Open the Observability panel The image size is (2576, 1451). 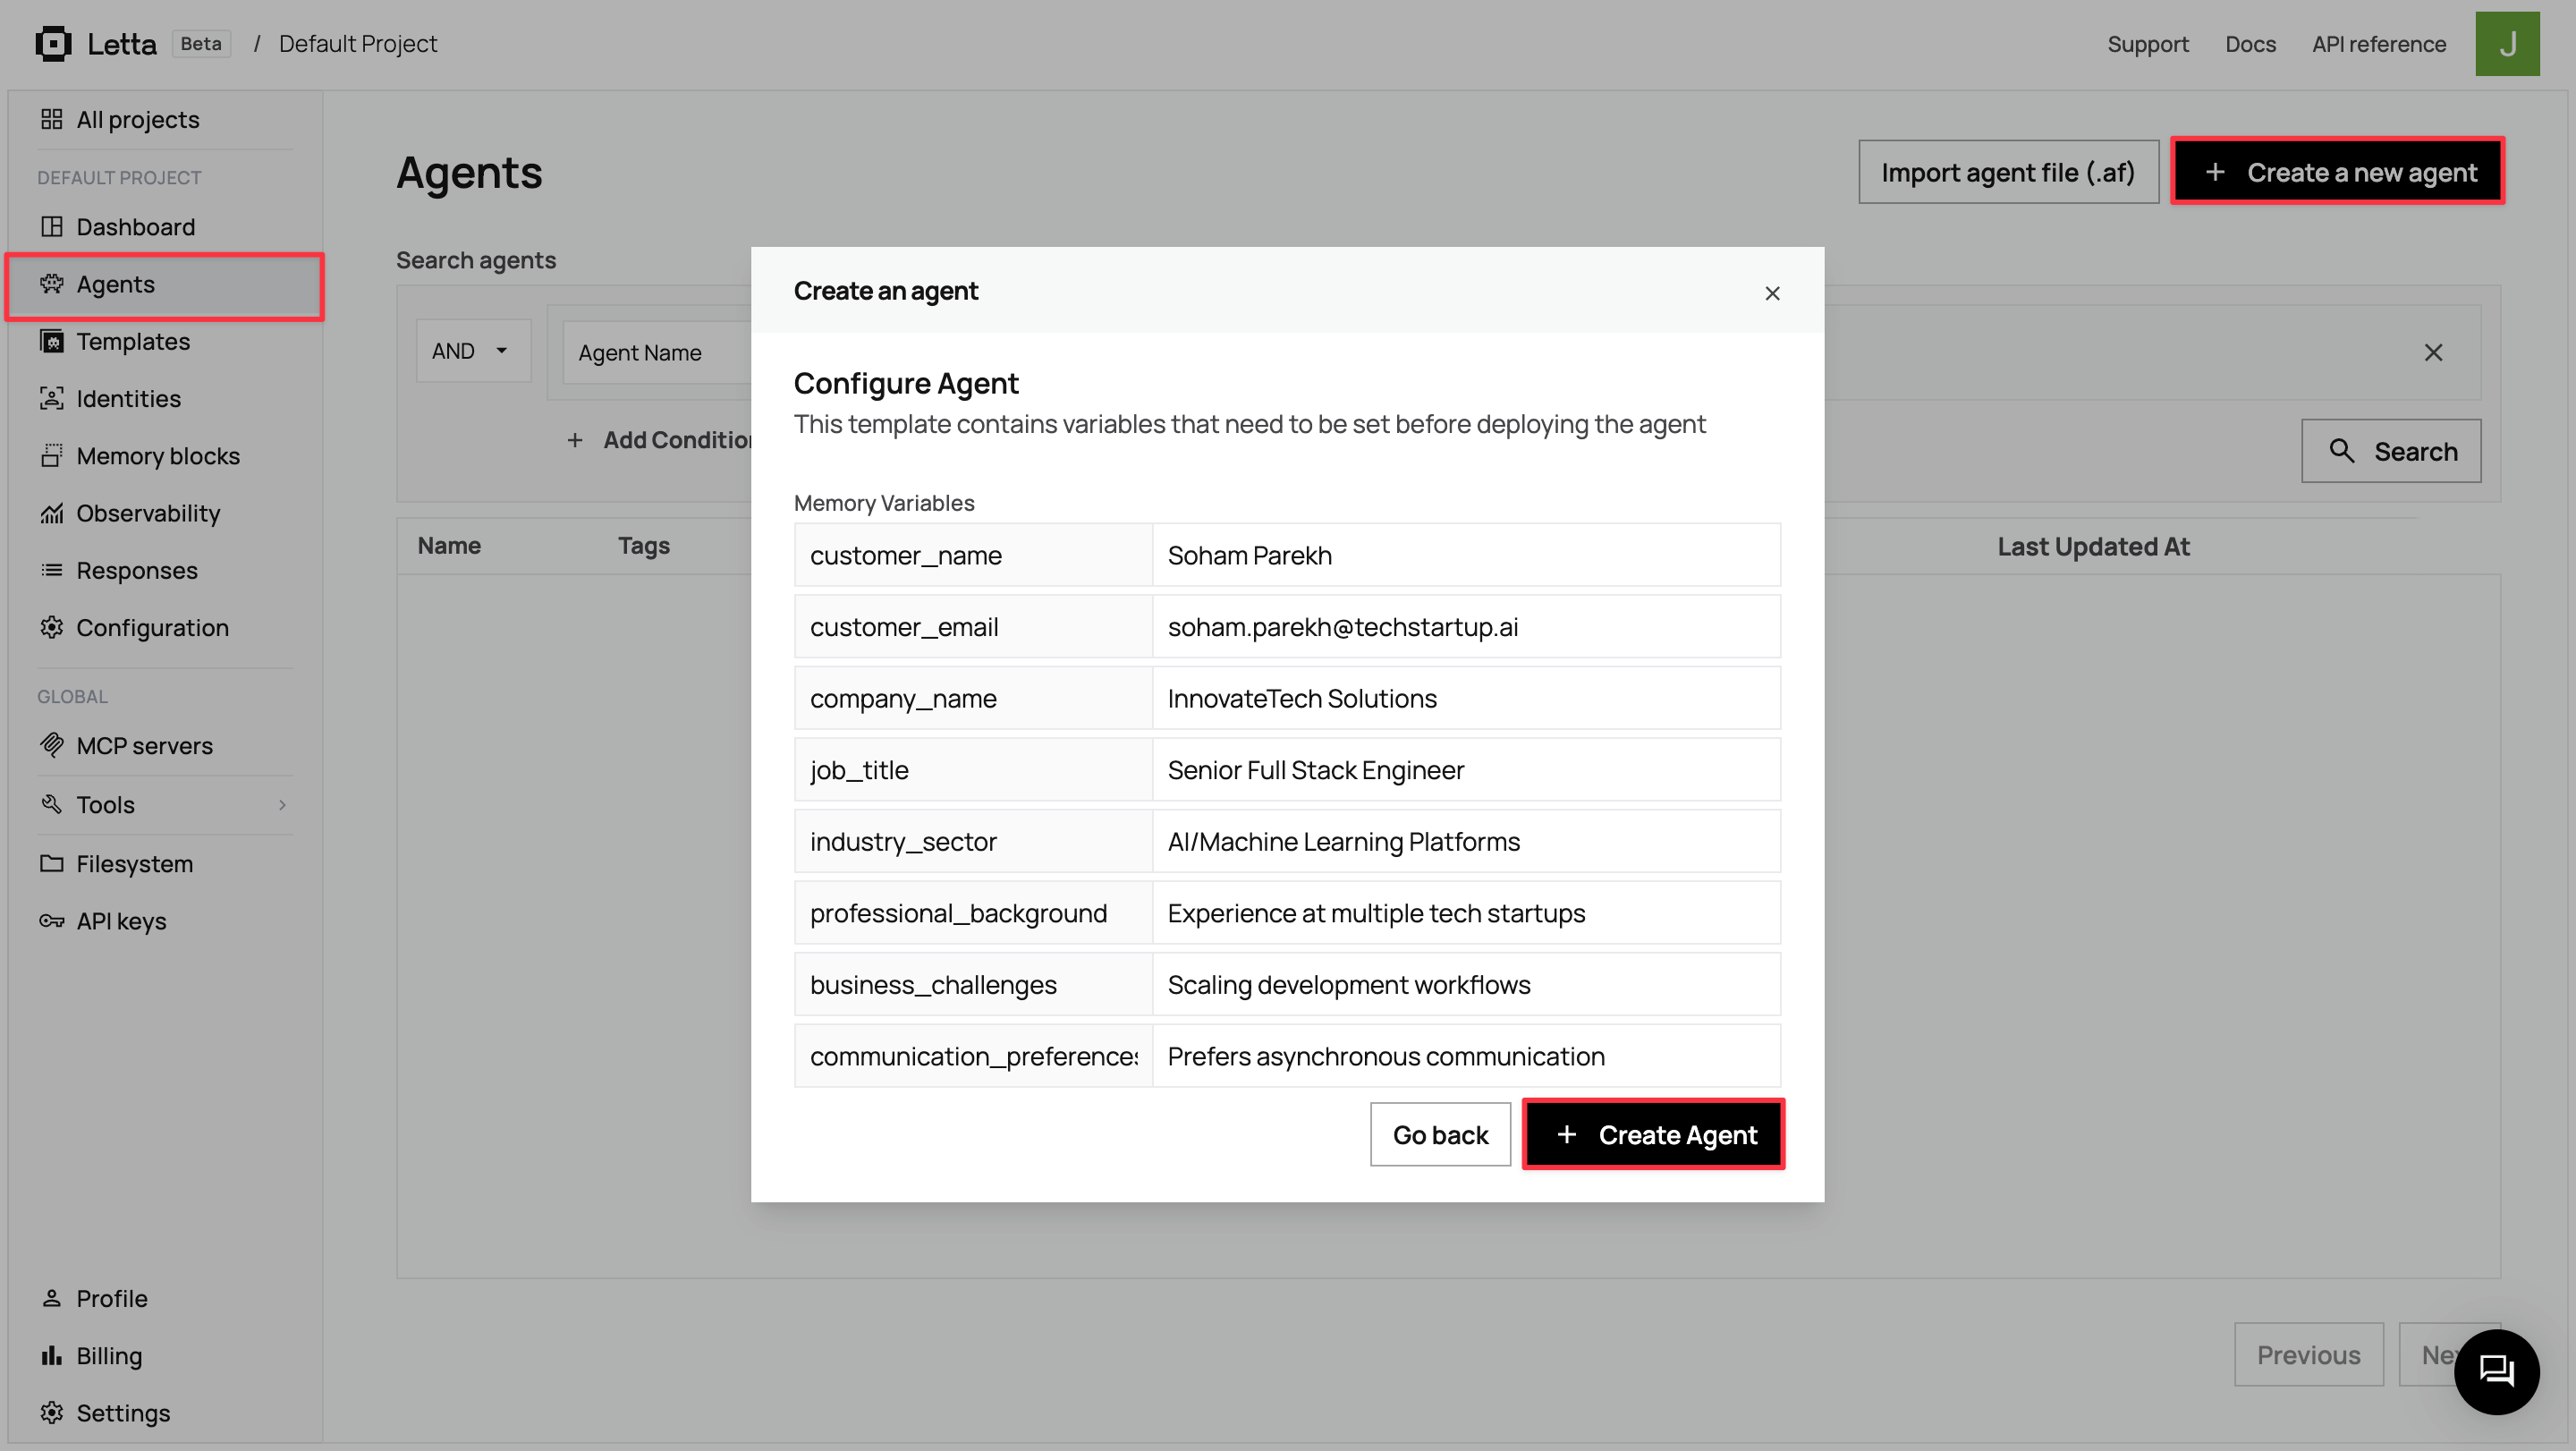[x=148, y=513]
